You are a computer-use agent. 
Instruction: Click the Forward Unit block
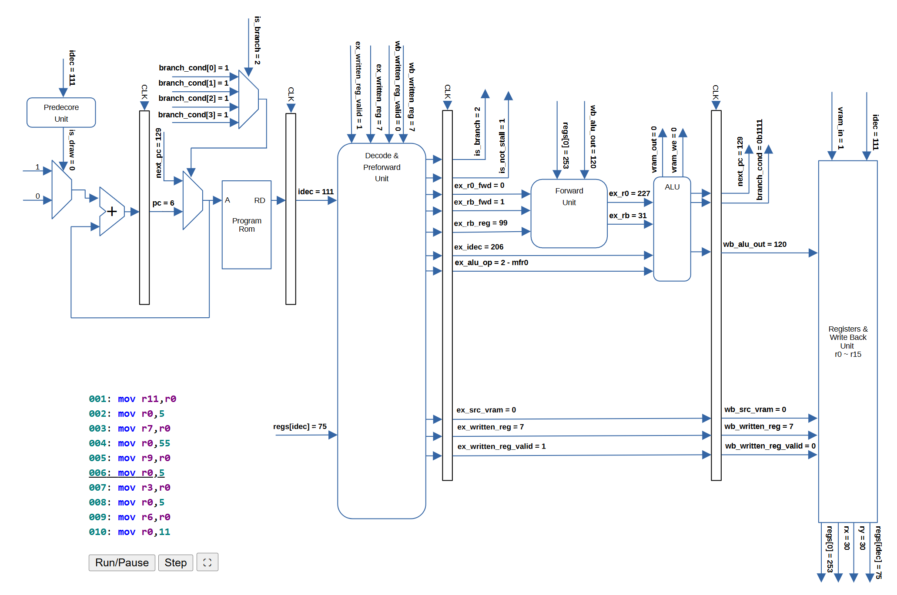(x=569, y=213)
